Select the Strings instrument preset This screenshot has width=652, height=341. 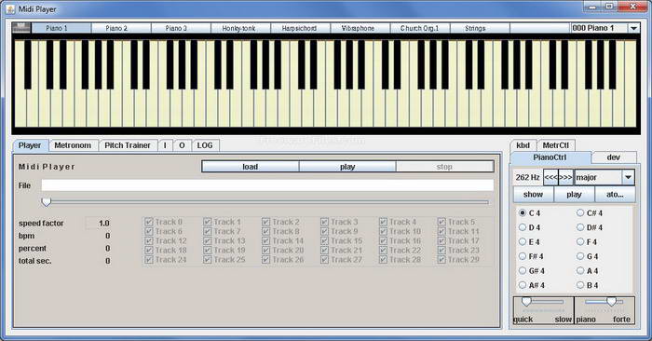click(x=480, y=28)
